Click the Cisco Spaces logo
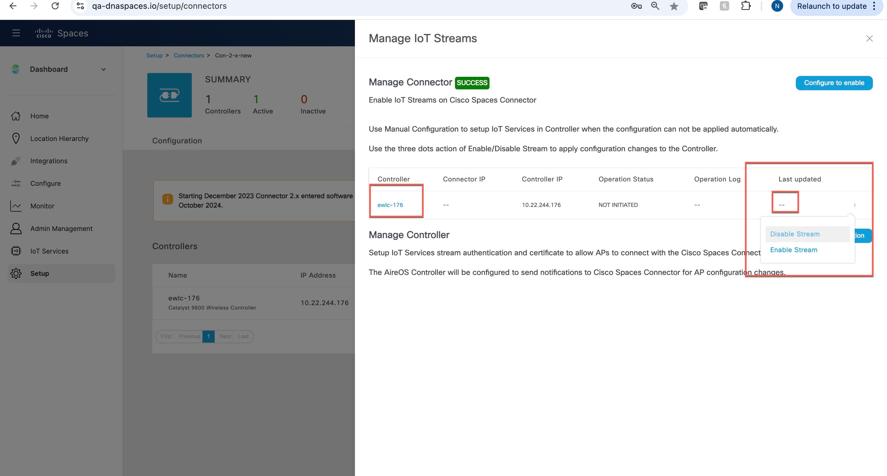 point(61,33)
